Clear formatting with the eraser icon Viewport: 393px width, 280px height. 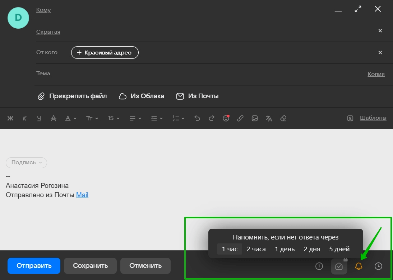(283, 118)
